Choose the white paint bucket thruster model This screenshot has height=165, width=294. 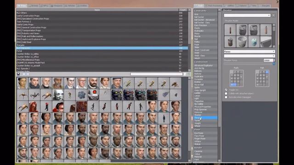(x=242, y=42)
